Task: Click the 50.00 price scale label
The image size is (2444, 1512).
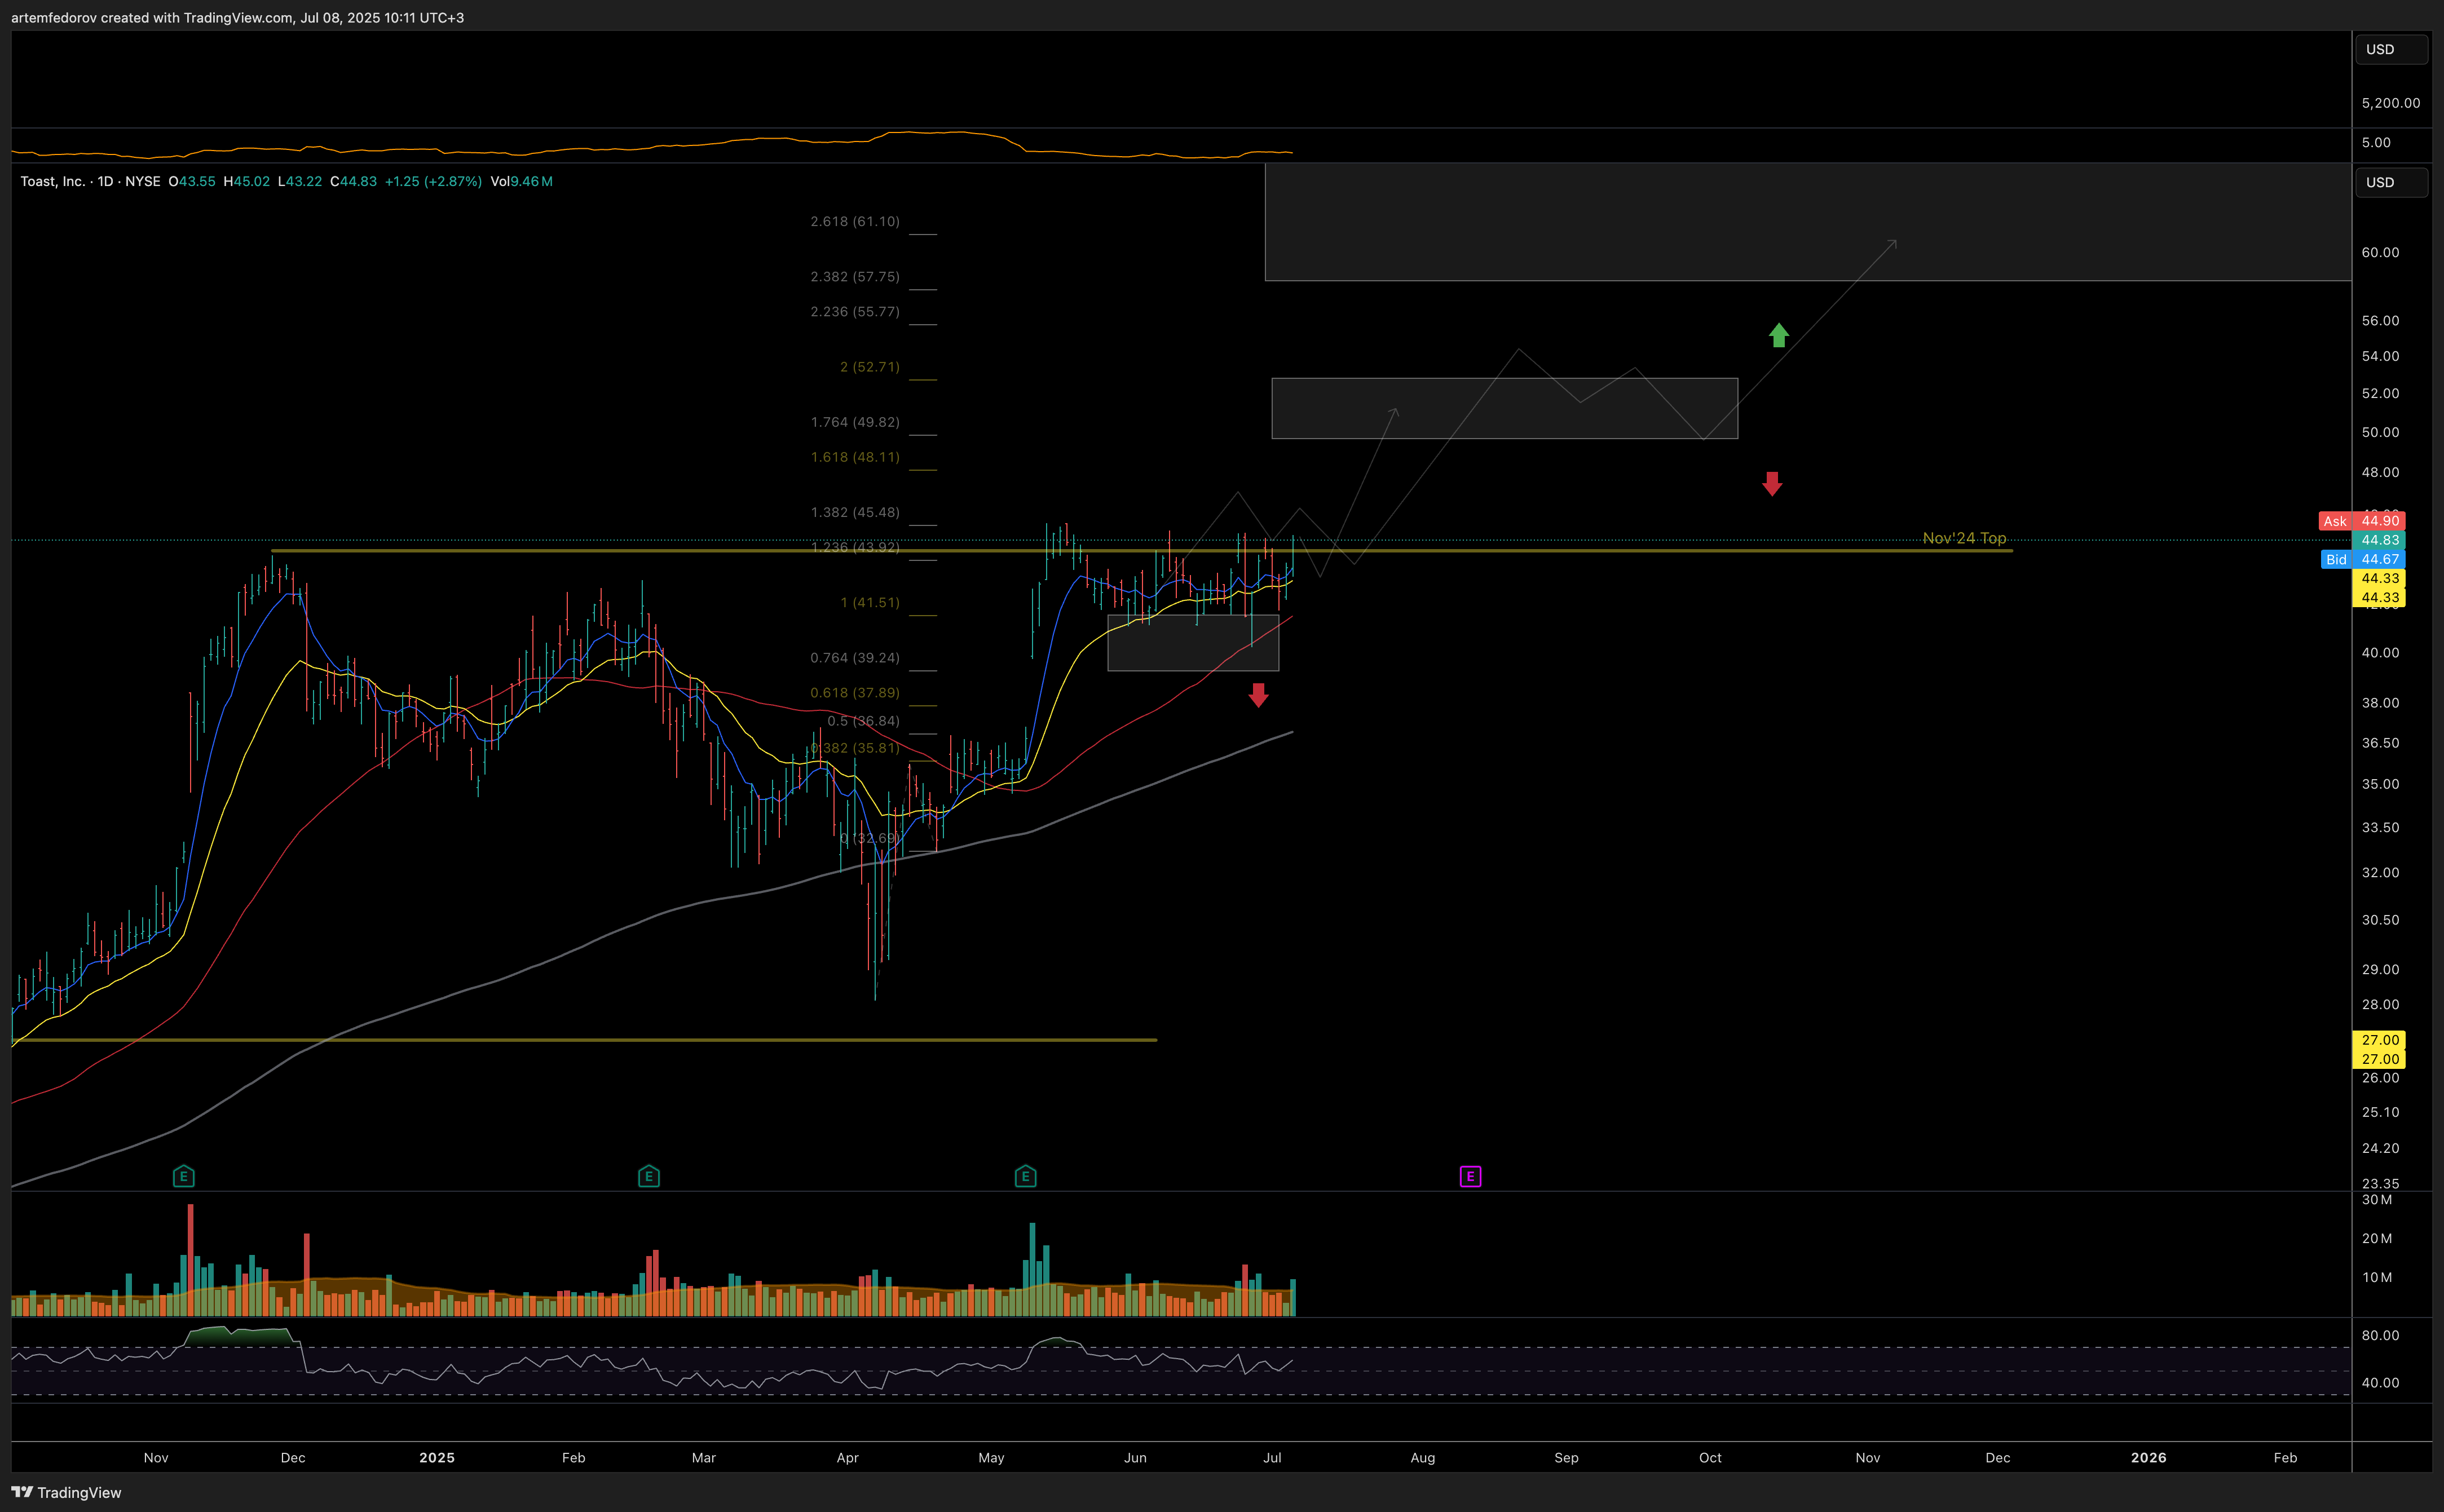Action: (x=2380, y=432)
